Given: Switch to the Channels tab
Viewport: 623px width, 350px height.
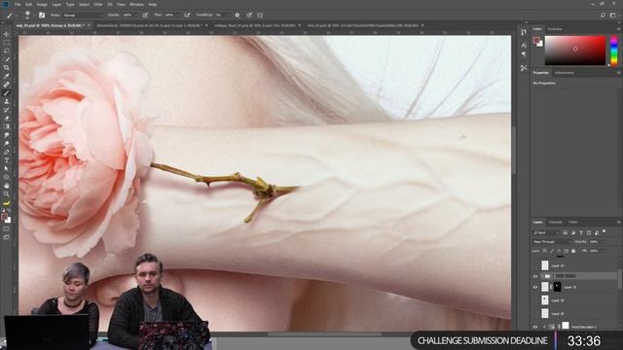Looking at the screenshot, I should (x=555, y=223).
